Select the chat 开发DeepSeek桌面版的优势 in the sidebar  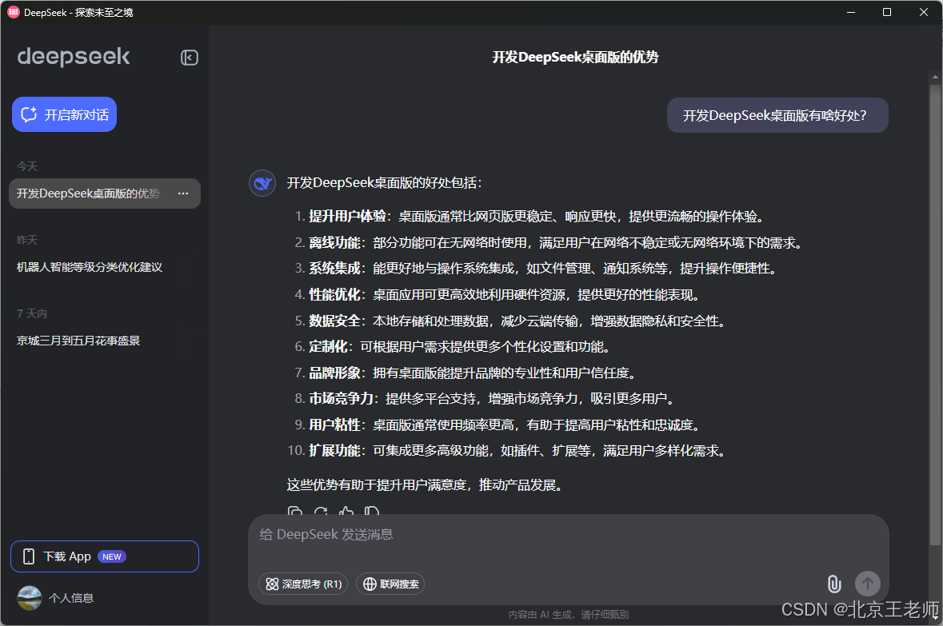click(105, 193)
